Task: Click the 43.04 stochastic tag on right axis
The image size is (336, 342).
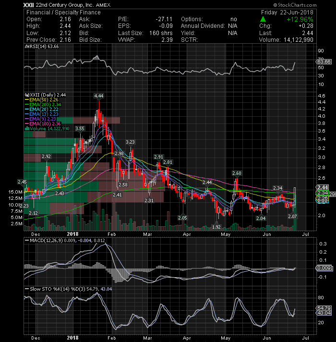Action: point(324,313)
